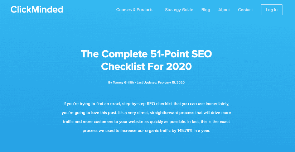The height and width of the screenshot is (152, 295).
Task: Open the Contact page
Action: pos(245,10)
